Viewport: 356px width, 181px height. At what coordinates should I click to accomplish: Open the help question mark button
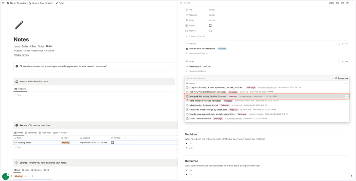tap(351, 176)
